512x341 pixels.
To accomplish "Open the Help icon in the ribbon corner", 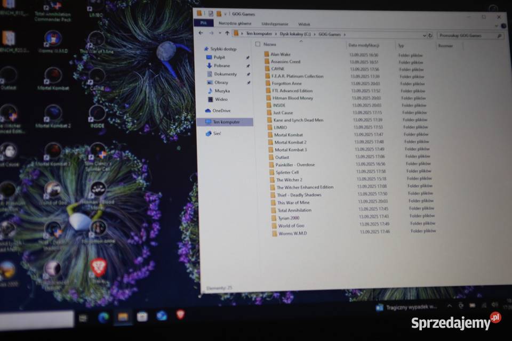I will tap(504, 26).
